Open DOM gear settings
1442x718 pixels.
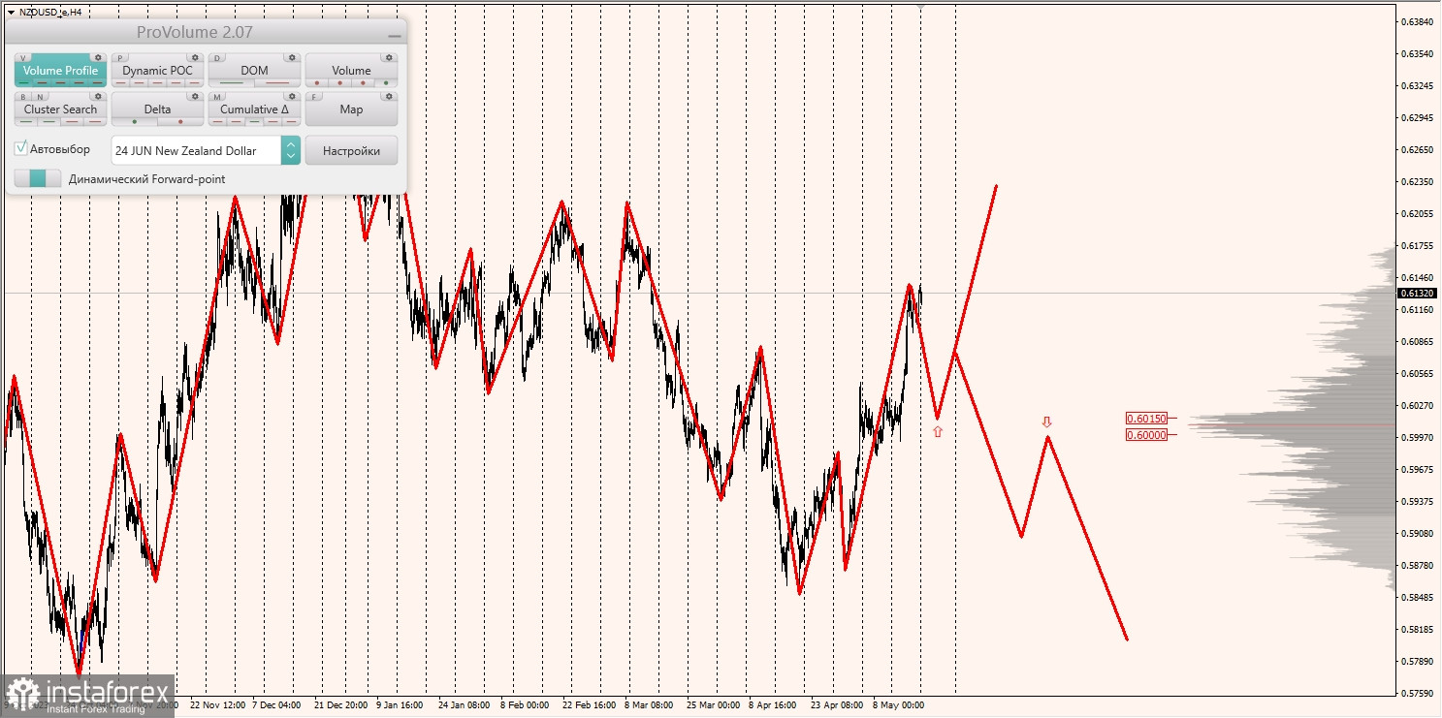pyautogui.click(x=292, y=57)
